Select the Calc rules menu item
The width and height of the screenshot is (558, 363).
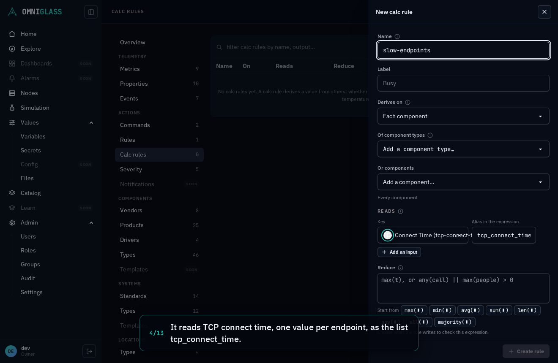[x=159, y=154]
